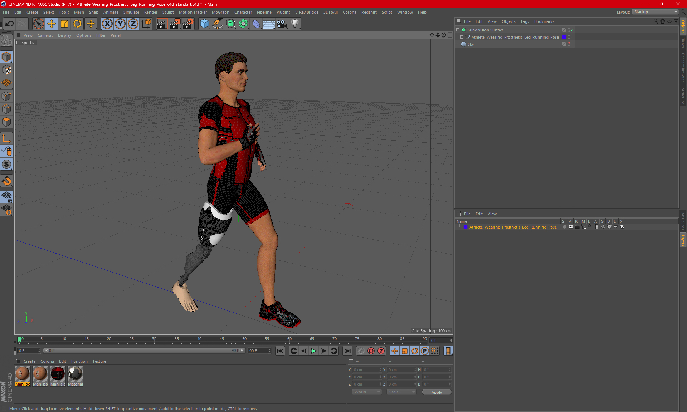The height and width of the screenshot is (412, 687).
Task: Click Render View clapperboard icon
Action: click(x=162, y=24)
